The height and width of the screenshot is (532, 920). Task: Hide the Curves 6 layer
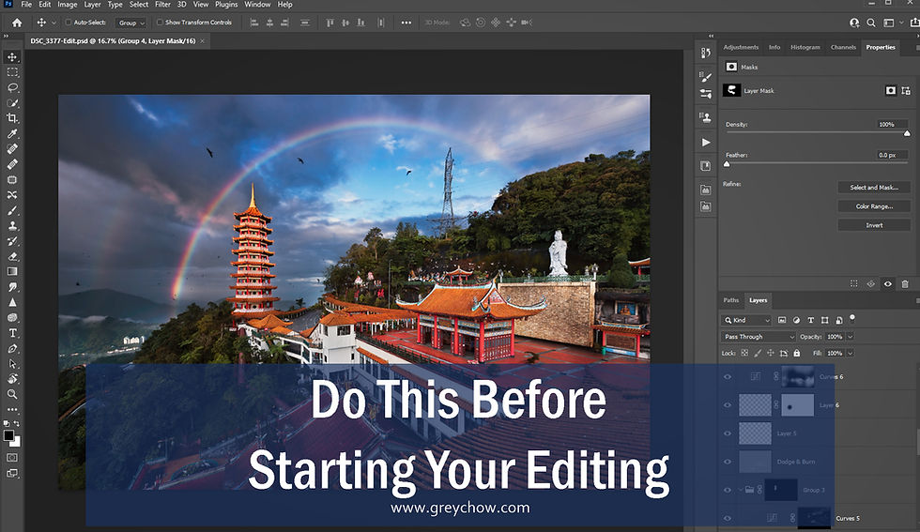(x=728, y=377)
